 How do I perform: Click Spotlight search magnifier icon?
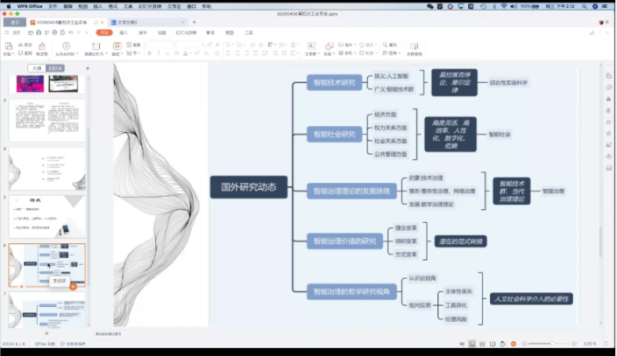pyautogui.click(x=584, y=5)
